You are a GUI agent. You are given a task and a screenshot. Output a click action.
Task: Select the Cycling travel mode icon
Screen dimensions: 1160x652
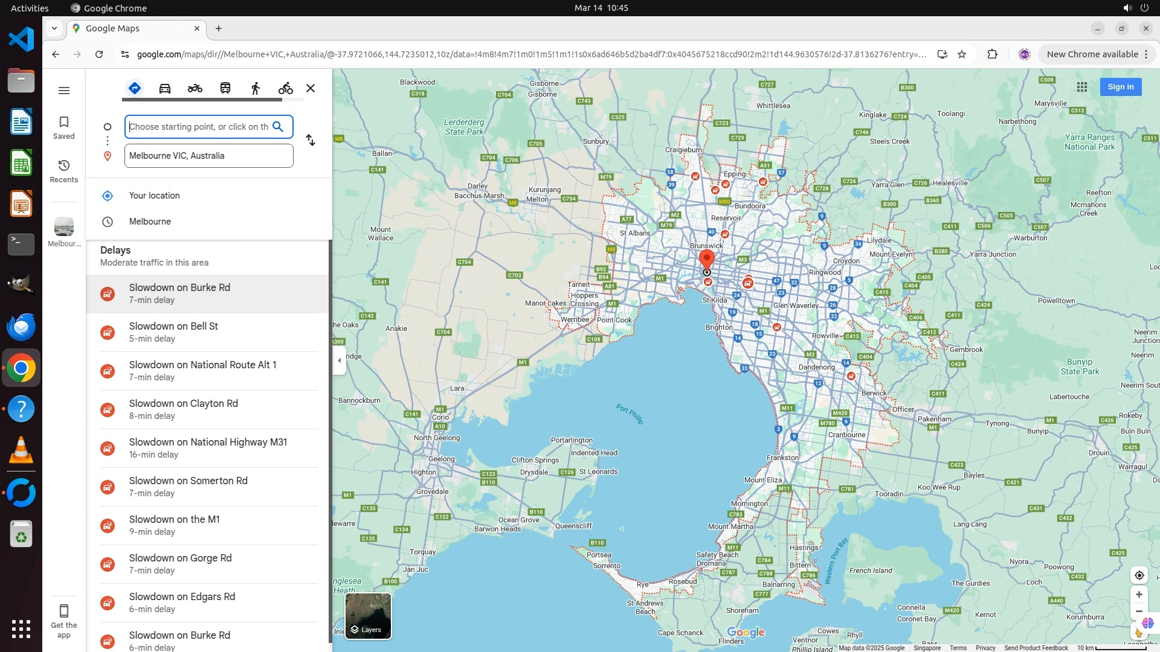coord(285,88)
